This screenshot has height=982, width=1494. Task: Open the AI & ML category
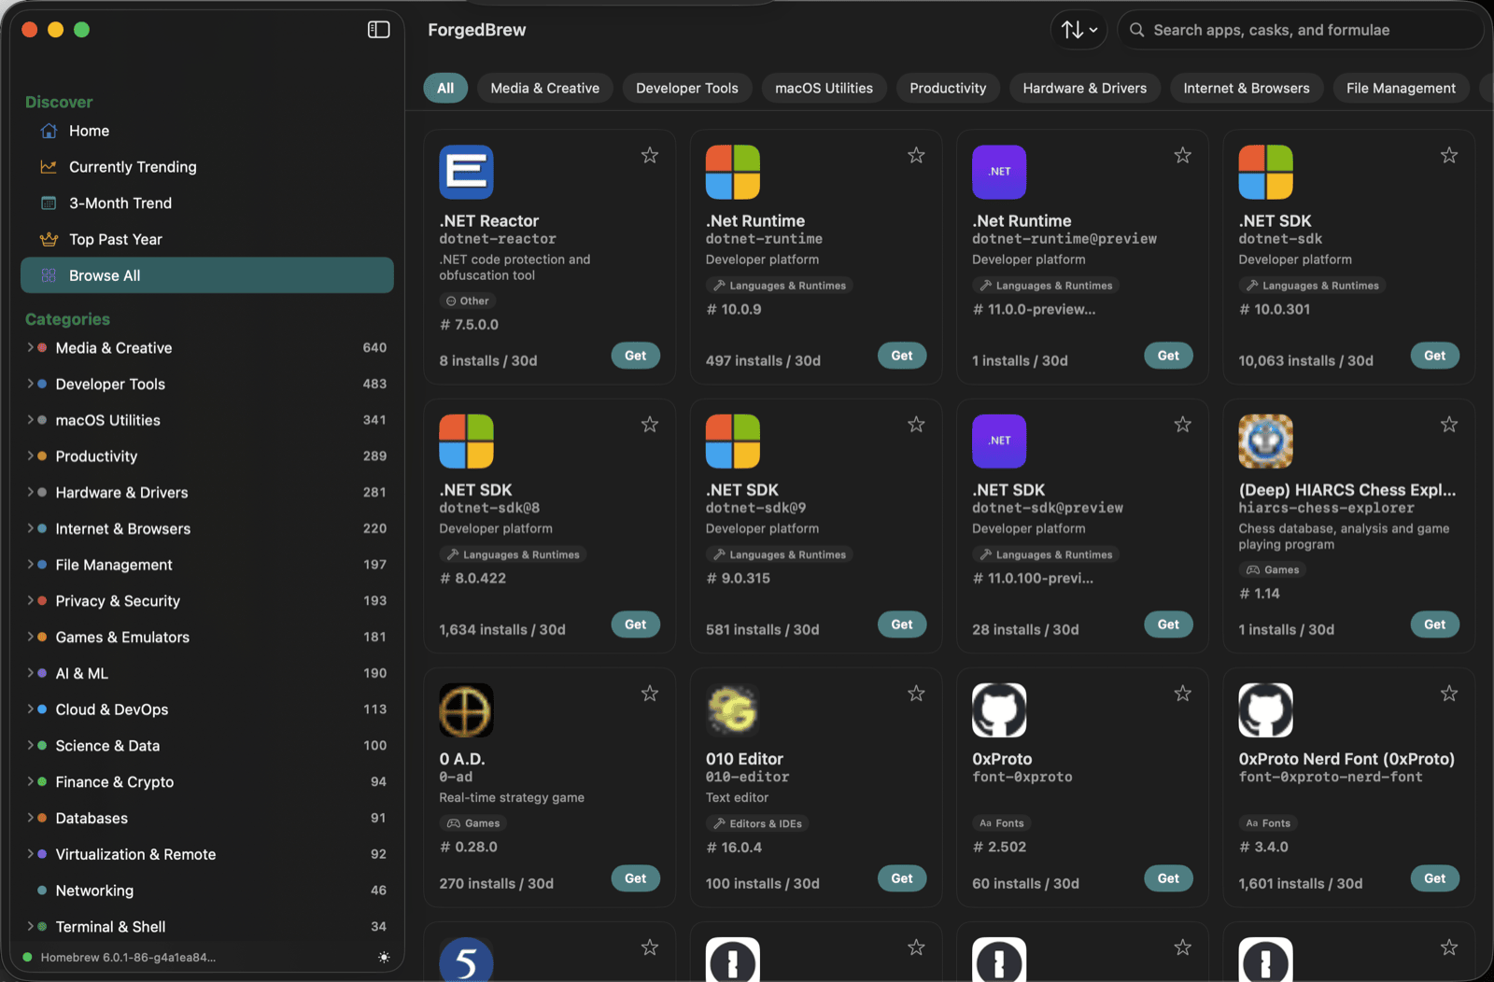tap(207, 673)
